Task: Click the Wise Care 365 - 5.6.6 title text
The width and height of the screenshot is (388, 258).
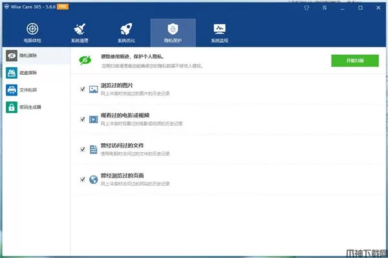Action: (x=33, y=6)
